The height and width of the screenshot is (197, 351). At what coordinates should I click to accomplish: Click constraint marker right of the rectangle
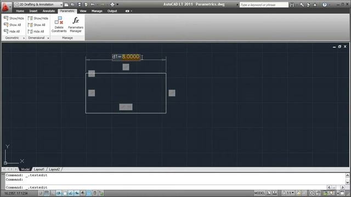(x=172, y=93)
